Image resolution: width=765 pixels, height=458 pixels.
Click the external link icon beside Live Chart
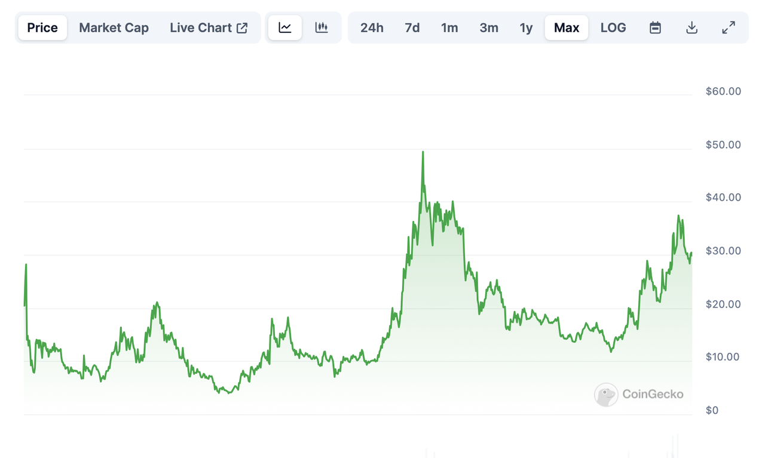241,27
